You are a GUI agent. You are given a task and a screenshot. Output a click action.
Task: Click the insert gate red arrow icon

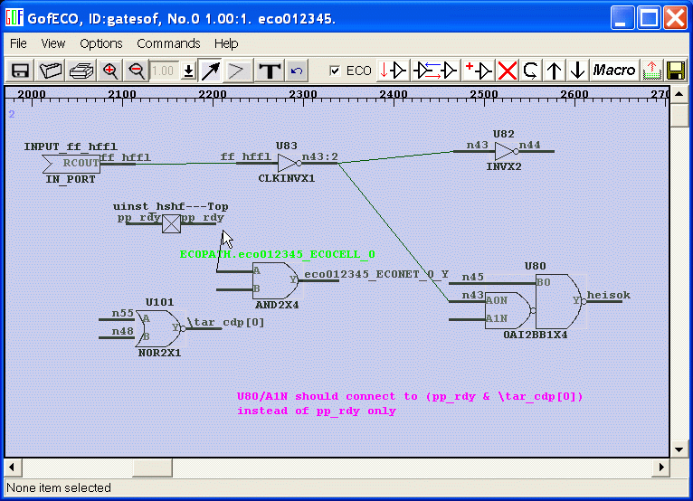tap(394, 71)
